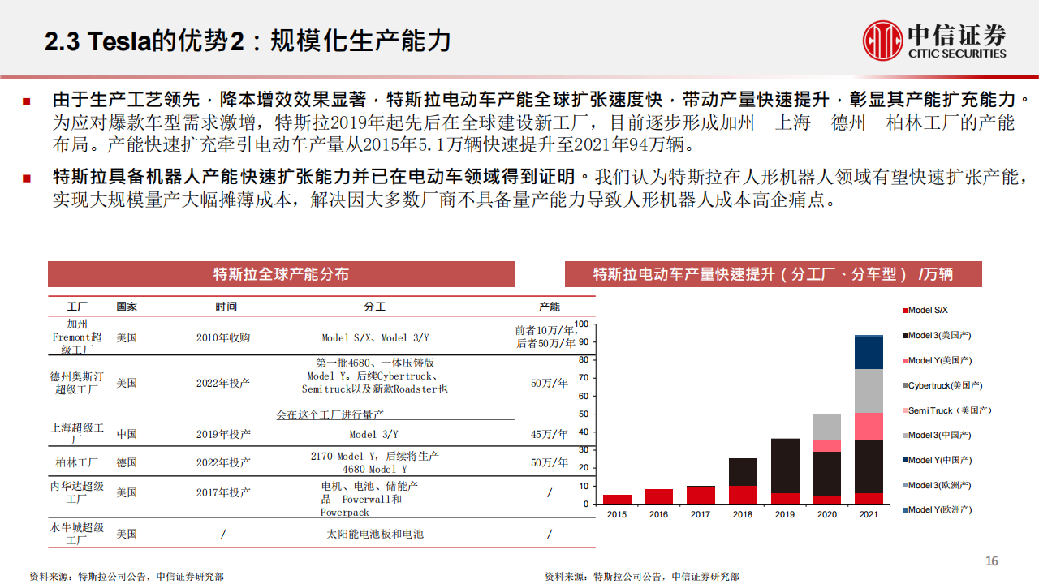1039x584 pixels.
Task: Click the light gray segment of 2021 bar
Action: click(x=869, y=391)
